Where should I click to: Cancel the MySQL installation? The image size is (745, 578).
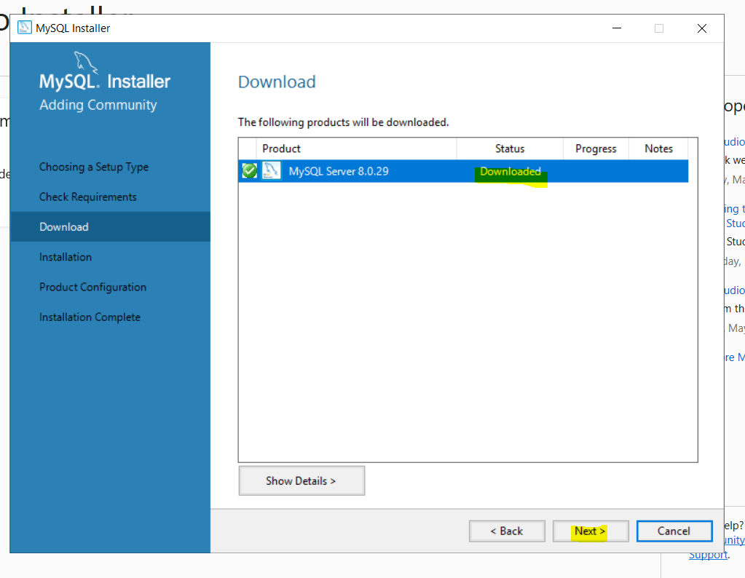pos(674,531)
